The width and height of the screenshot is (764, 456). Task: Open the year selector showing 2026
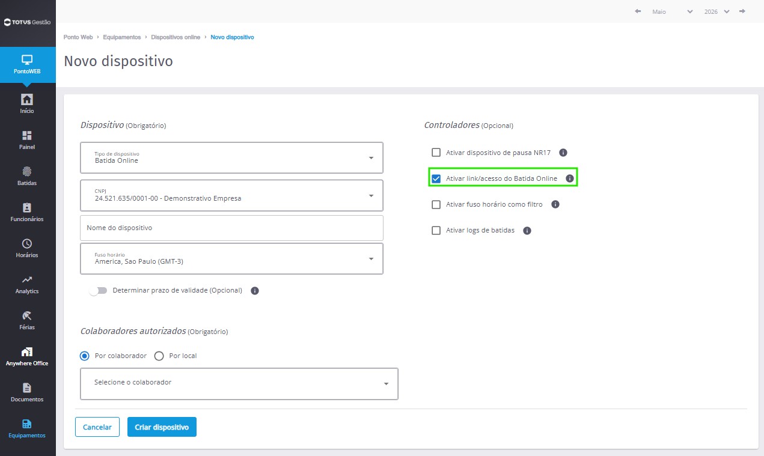point(717,11)
